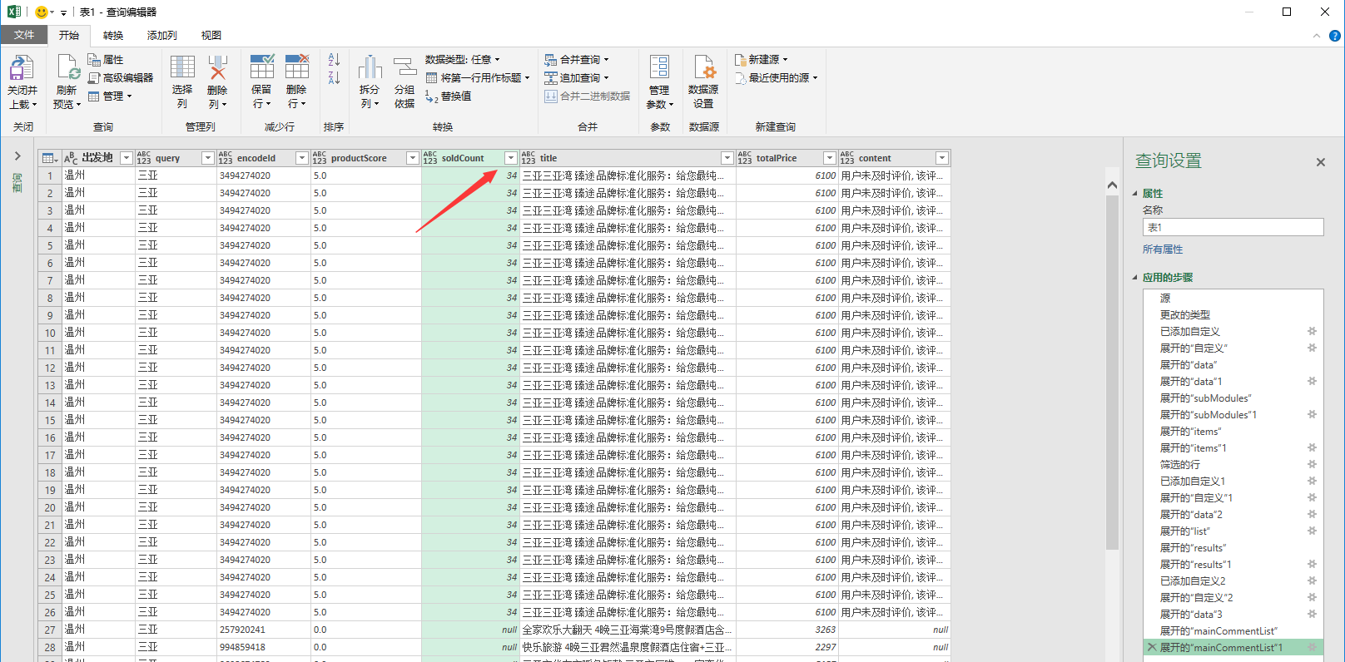Open filter dropdown for productScore column
1345x662 pixels.
(x=412, y=158)
